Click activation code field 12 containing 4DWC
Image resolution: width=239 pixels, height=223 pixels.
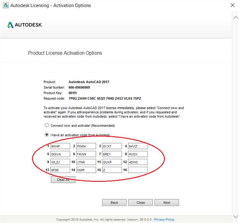coord(138,162)
